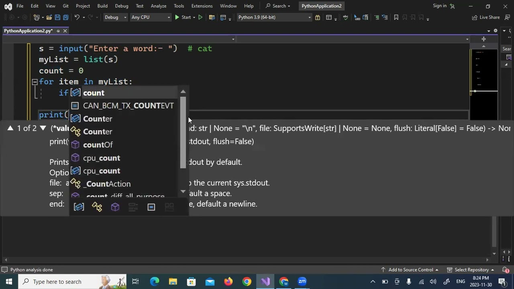The image size is (514, 289).
Task: Start without debugging via outlined arrow
Action: [200, 17]
